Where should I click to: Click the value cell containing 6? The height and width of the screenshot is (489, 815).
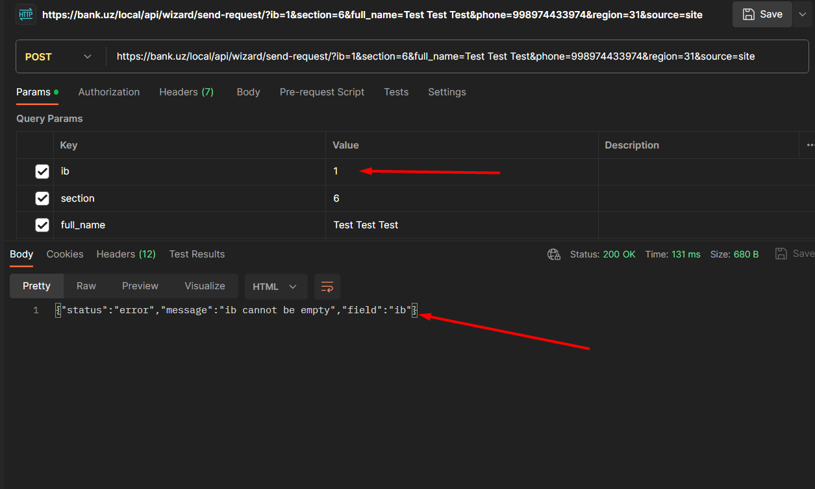click(x=462, y=198)
